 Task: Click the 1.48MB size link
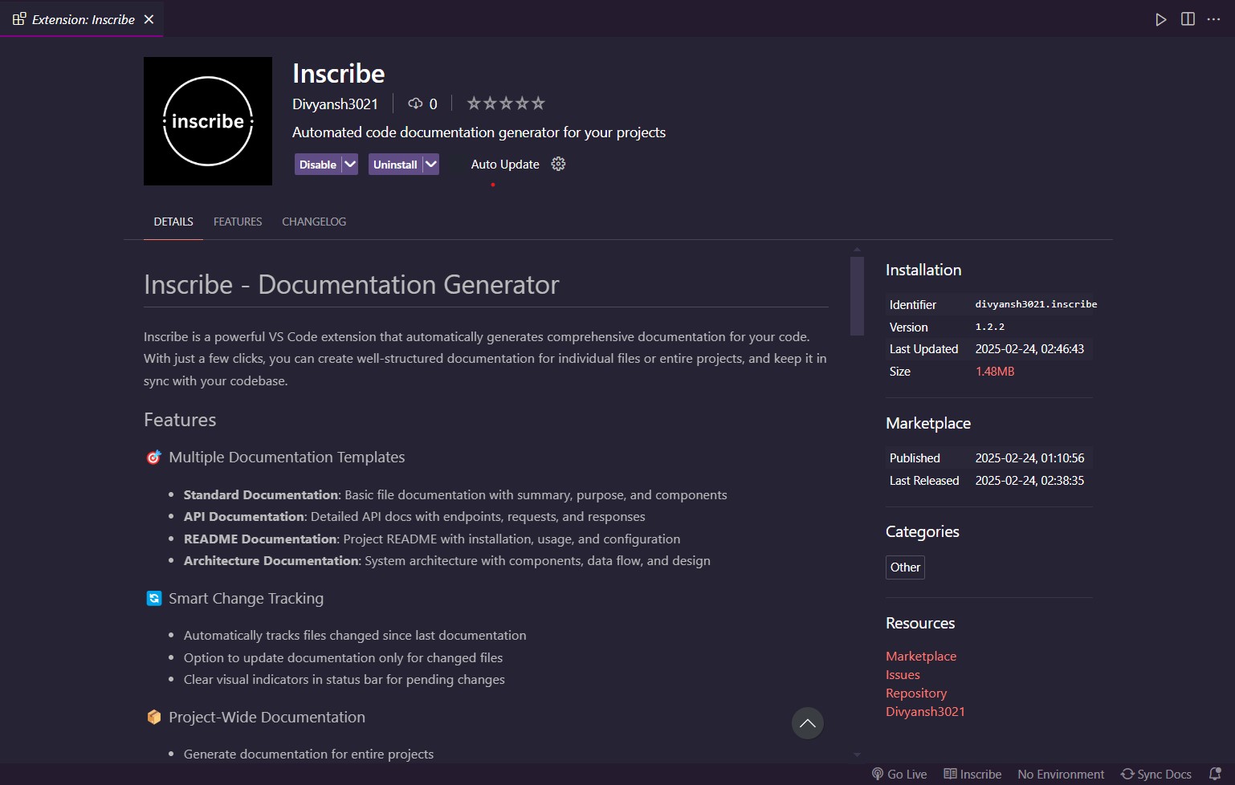coord(995,372)
